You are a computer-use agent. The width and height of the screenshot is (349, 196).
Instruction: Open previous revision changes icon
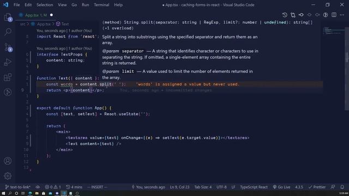[301, 15]
